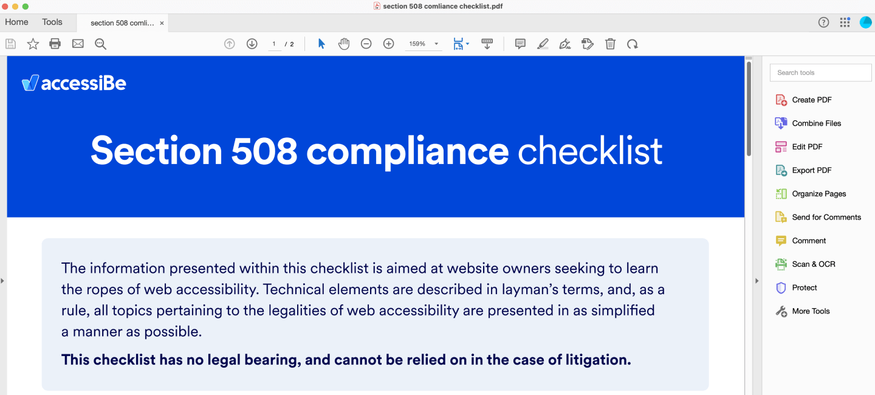
Task: Rotate the page with the rotate icon
Action: 633,44
